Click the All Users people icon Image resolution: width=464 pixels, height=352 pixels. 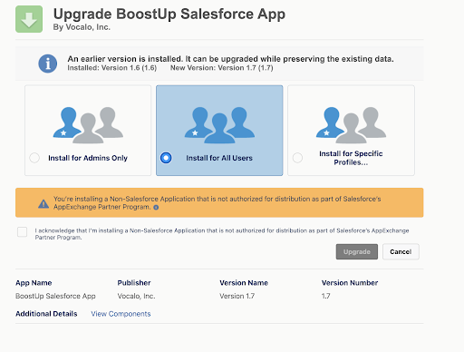(219, 125)
